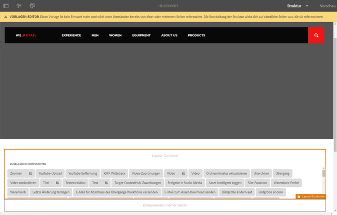Select the Video-Zuordnungen chip
This screenshot has width=337, height=215.
tap(146, 173)
